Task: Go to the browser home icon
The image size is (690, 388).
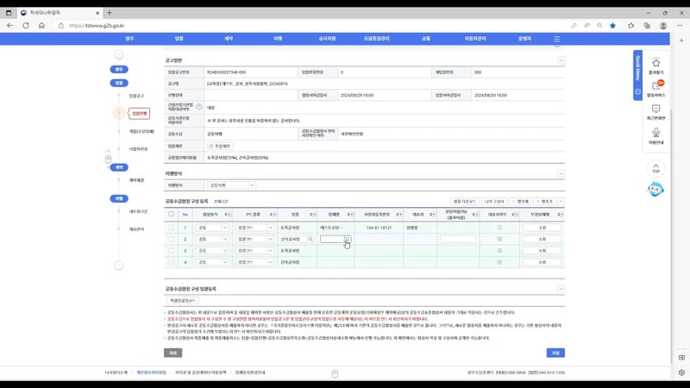Action: coord(41,26)
